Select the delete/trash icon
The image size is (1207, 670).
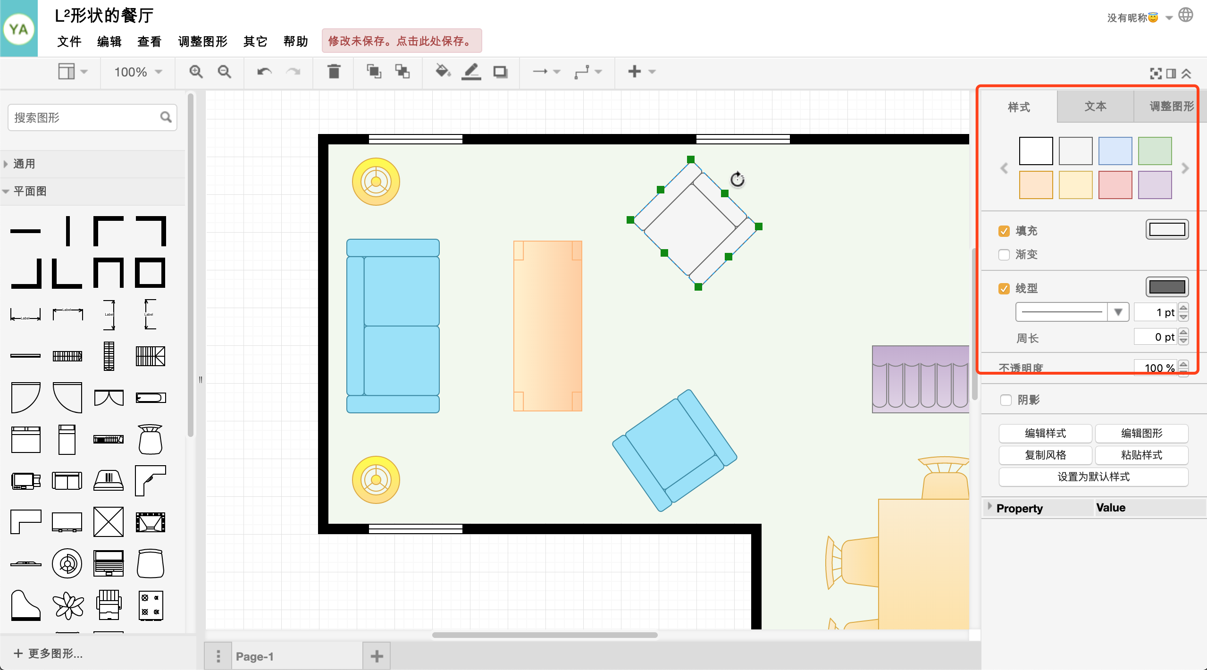pyautogui.click(x=333, y=73)
